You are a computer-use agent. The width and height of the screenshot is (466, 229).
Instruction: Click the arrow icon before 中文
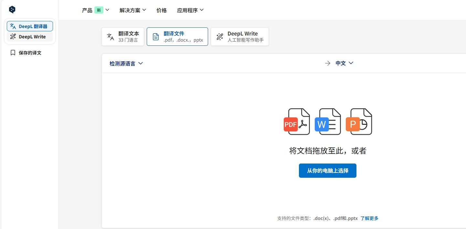(328, 63)
